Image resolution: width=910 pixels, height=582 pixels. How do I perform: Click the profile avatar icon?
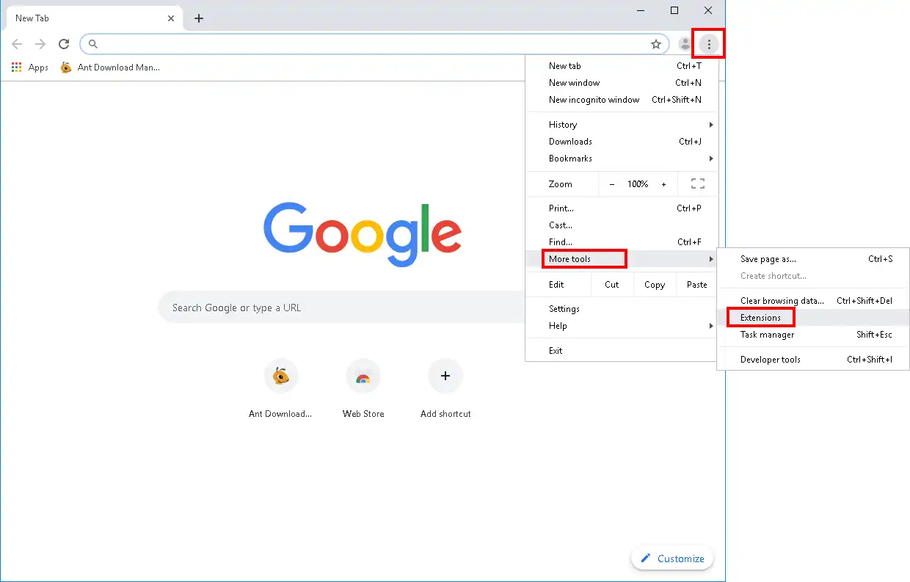tap(685, 44)
